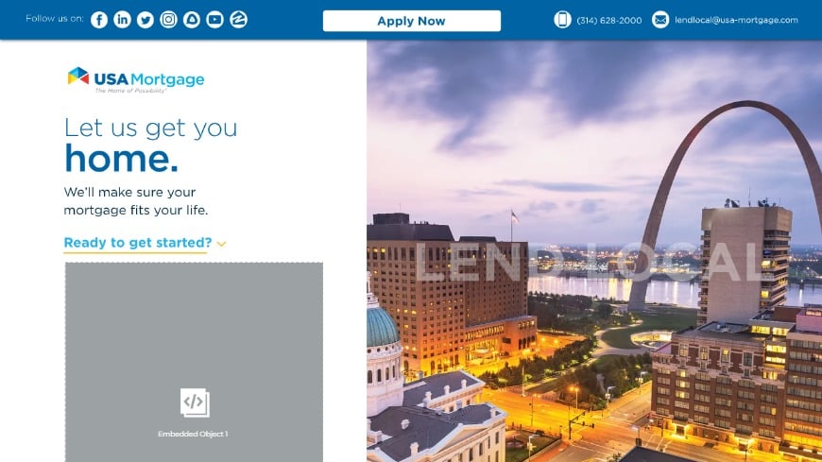Visit the Twitter profile icon
The height and width of the screenshot is (462, 822).
click(x=146, y=20)
